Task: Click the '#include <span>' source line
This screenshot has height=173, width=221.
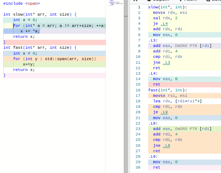Action: click(x=21, y=3)
